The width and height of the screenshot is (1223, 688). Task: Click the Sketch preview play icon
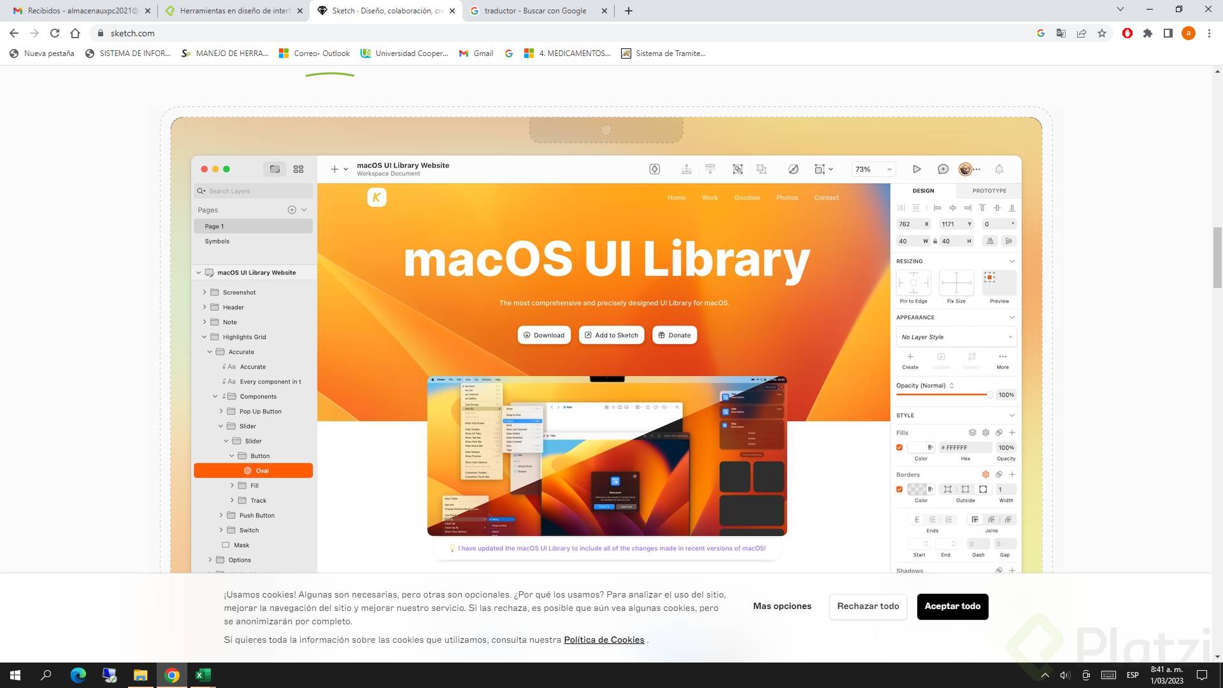point(917,169)
